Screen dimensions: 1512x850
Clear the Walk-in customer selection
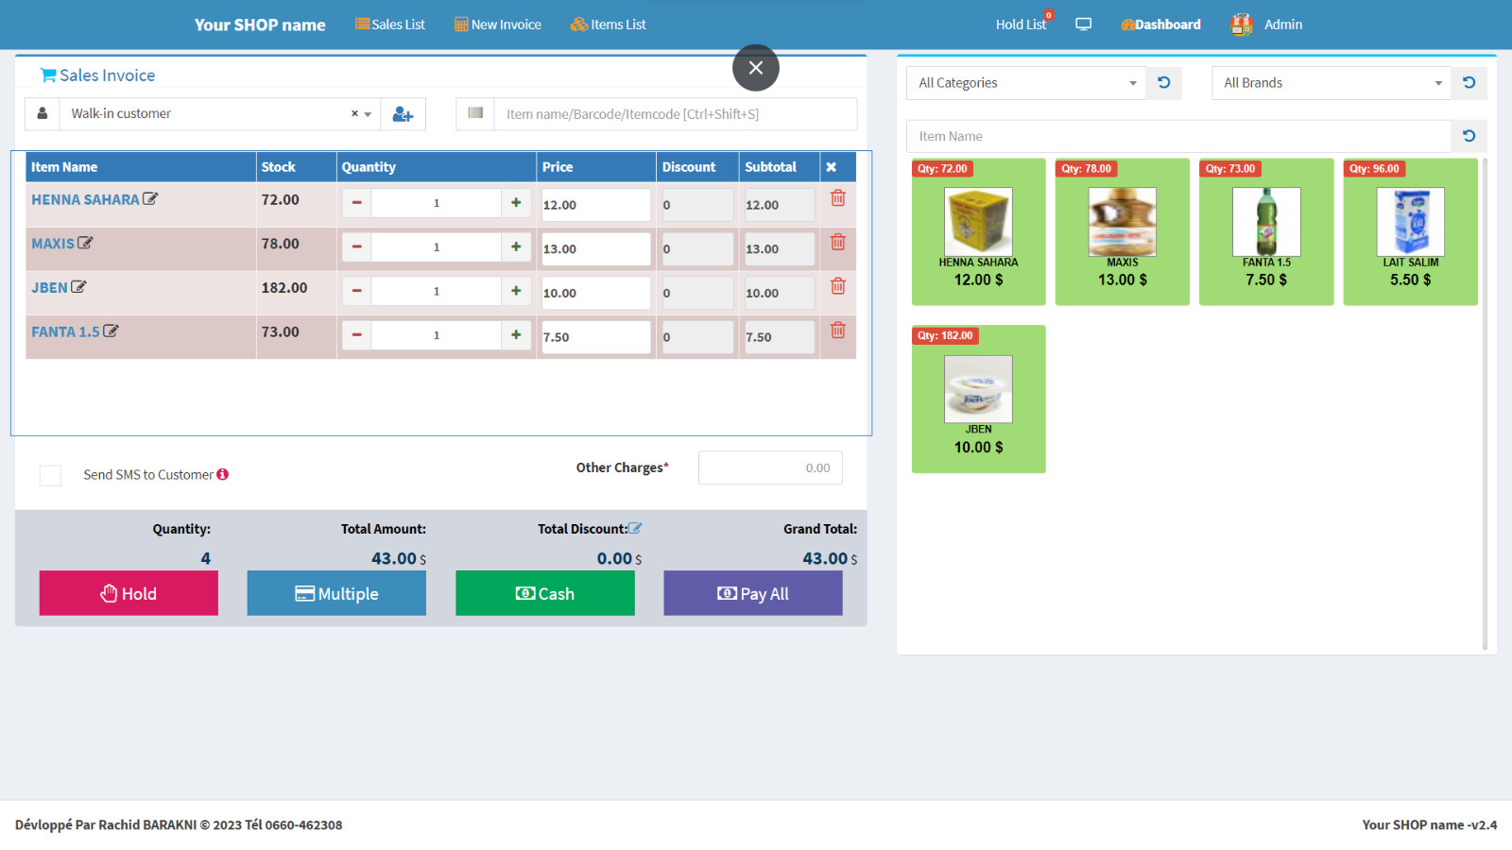(354, 113)
